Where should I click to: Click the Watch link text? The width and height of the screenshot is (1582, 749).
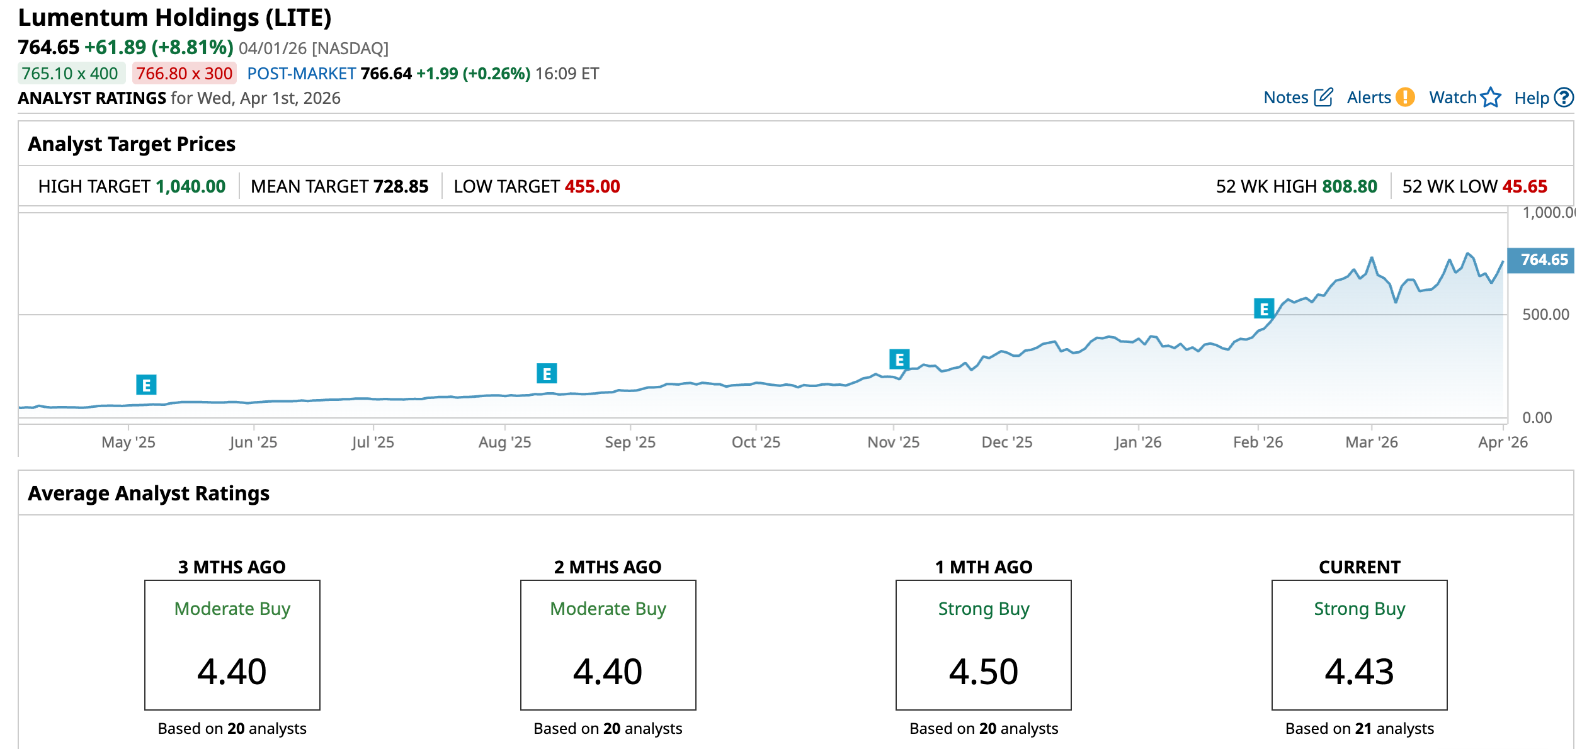[1452, 98]
